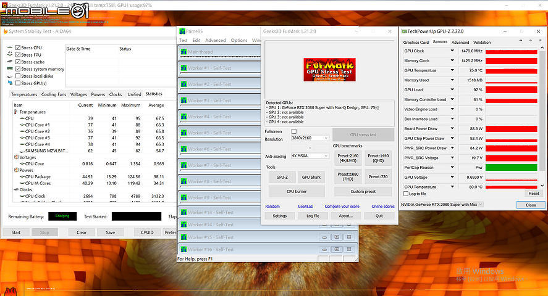Open Custom preset in FurMark
The image size is (548, 296).
pyautogui.click(x=363, y=191)
